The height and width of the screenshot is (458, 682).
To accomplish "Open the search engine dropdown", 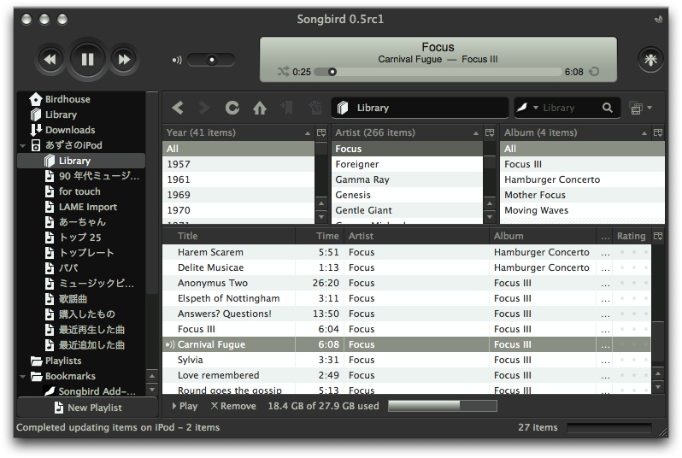I will 527,108.
